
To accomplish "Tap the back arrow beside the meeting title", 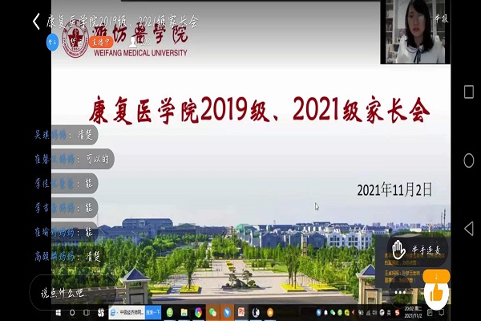I will point(35,22).
